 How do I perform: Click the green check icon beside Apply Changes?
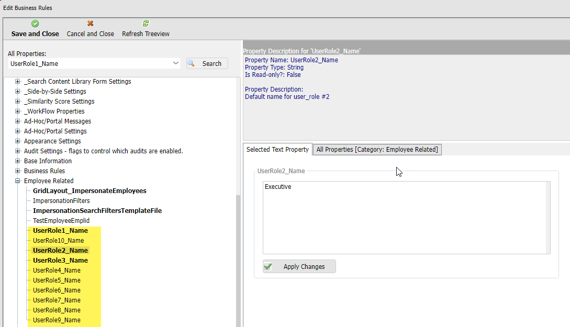pos(268,266)
